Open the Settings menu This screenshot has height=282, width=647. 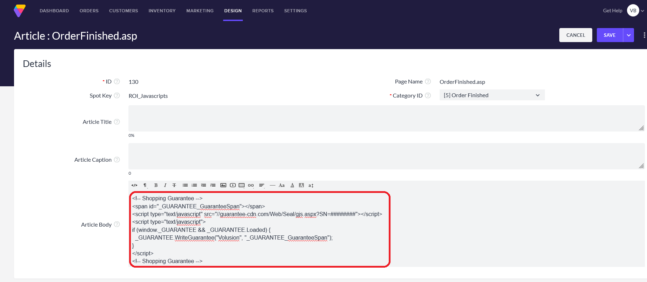295,11
